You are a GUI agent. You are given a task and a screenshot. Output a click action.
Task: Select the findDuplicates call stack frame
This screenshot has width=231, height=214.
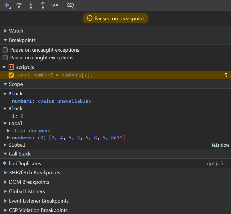click(25, 163)
